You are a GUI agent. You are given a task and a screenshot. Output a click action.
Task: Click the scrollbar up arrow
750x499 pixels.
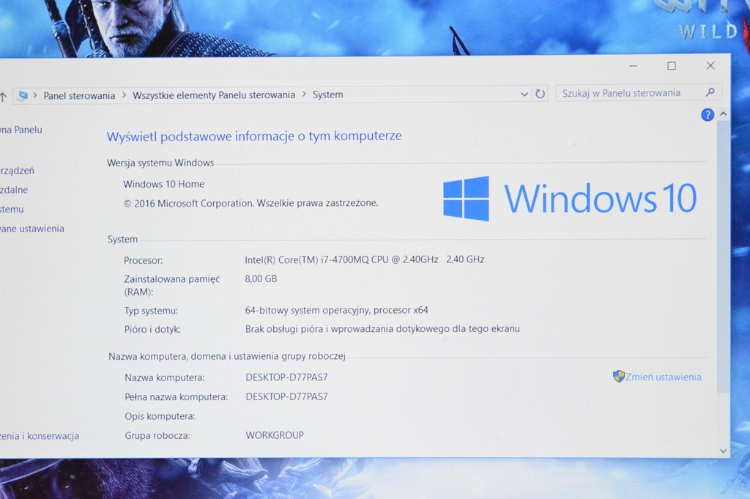(723, 114)
